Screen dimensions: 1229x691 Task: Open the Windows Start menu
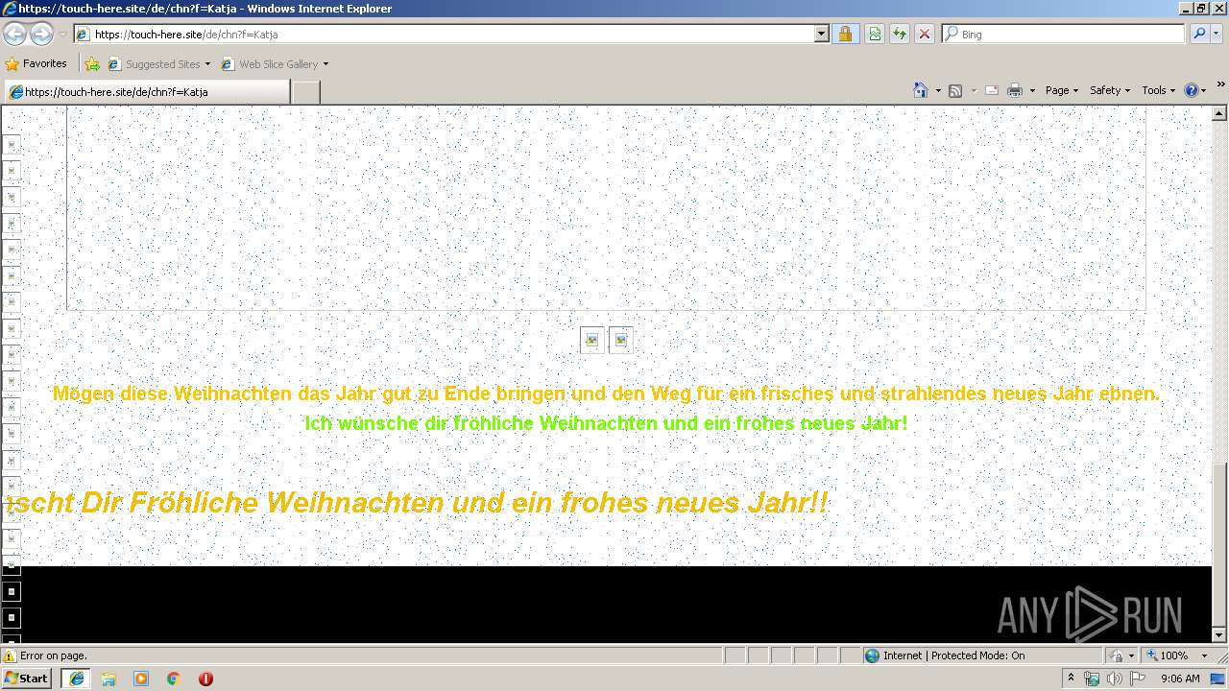pyautogui.click(x=27, y=678)
